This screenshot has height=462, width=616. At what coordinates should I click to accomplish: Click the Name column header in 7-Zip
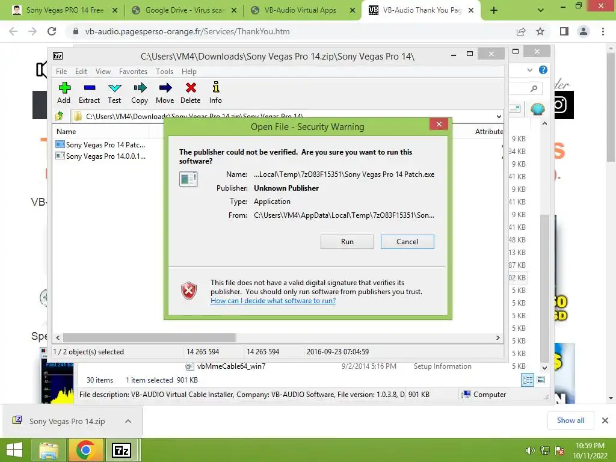point(66,132)
